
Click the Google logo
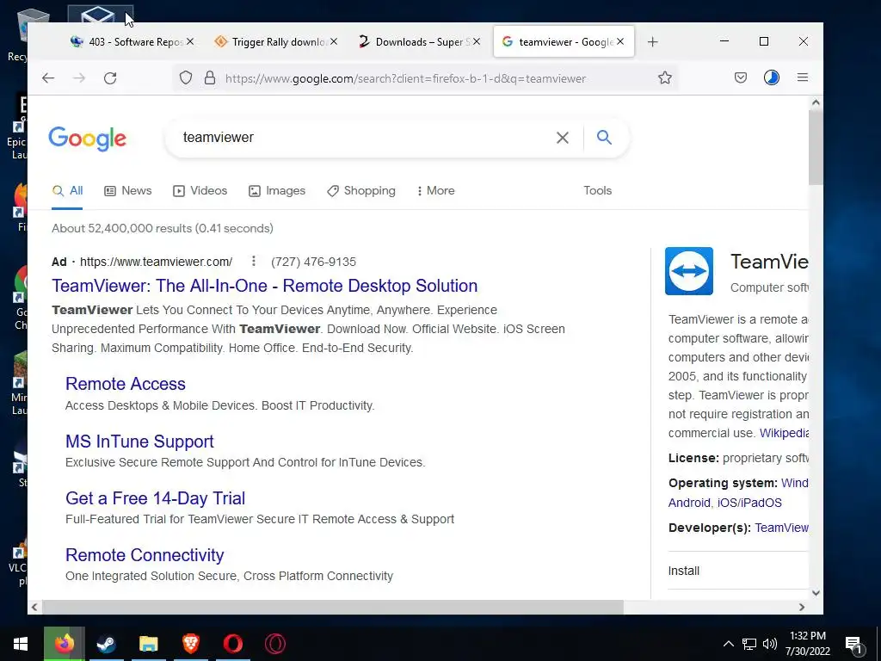[87, 139]
